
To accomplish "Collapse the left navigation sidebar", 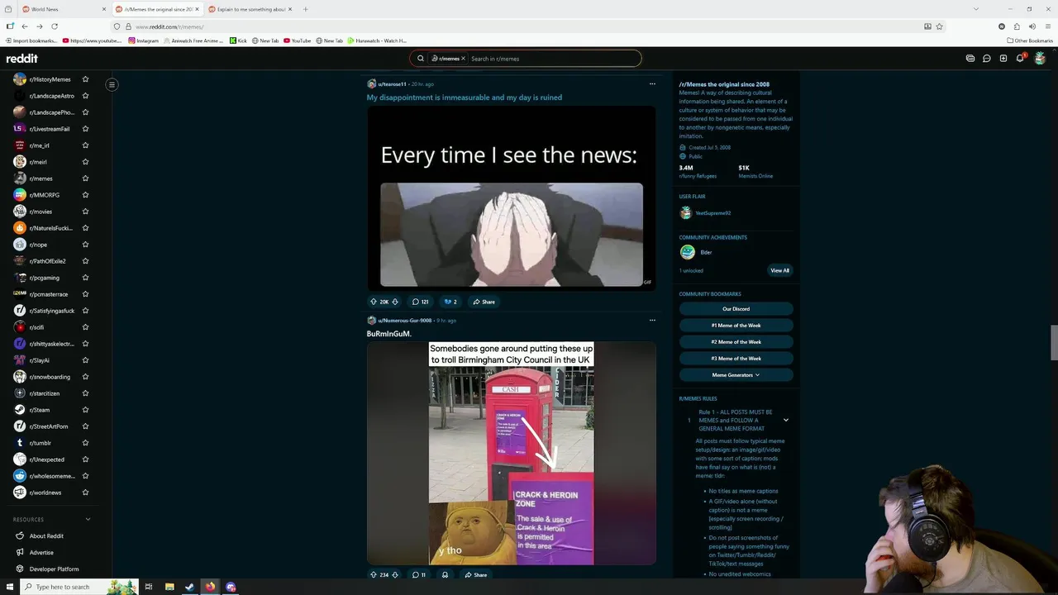I will point(112,84).
